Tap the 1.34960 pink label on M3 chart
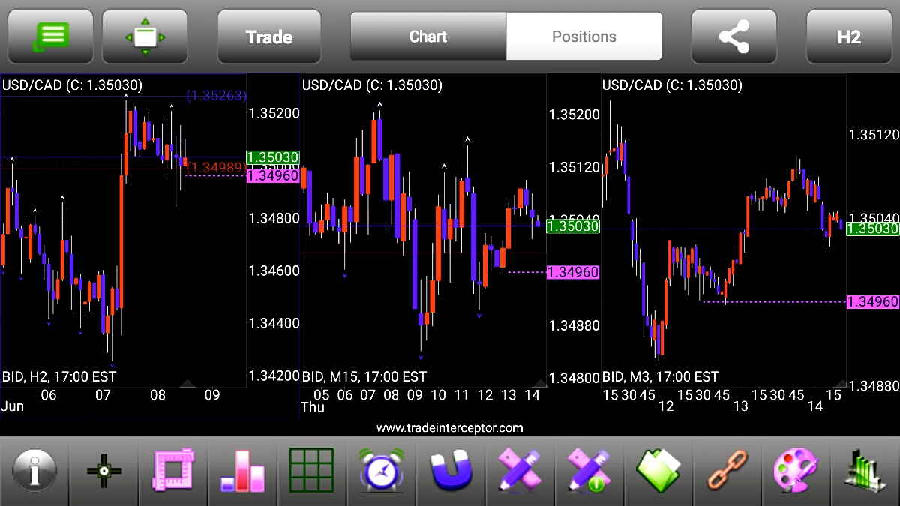The height and width of the screenshot is (506, 900). [873, 302]
